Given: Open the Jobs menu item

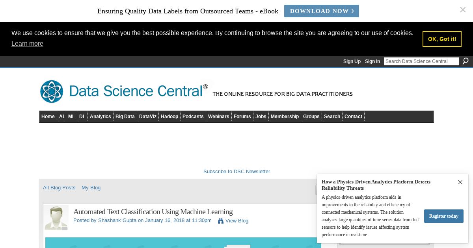Looking at the screenshot, I should (261, 117).
